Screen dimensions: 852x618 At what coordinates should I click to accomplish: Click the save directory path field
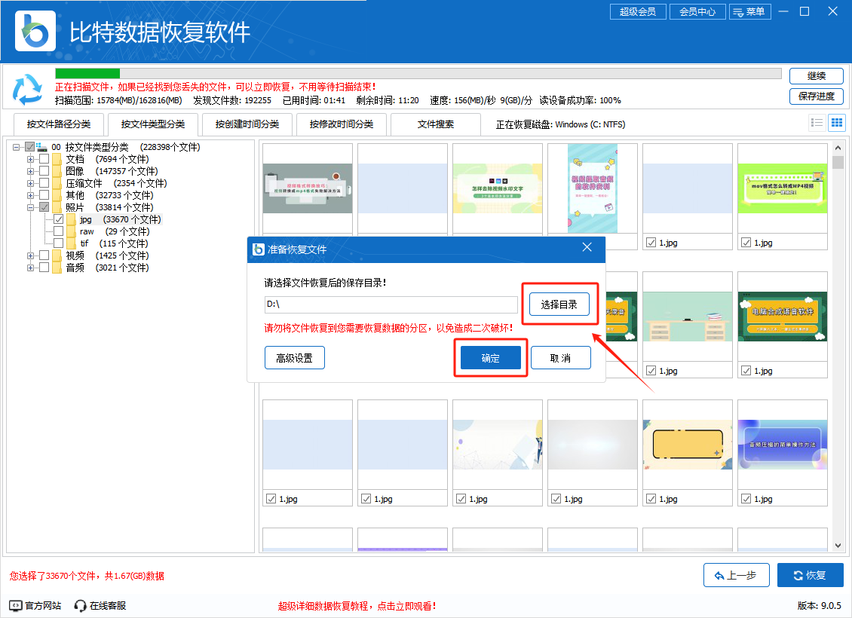point(391,304)
